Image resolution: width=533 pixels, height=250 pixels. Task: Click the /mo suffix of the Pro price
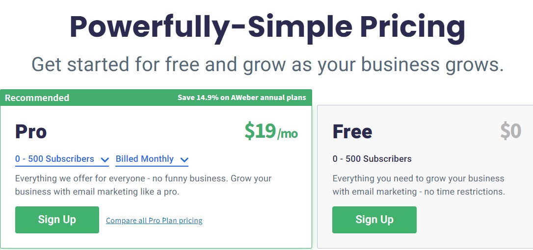[288, 134]
